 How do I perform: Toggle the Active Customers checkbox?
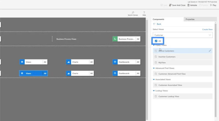tap(156, 51)
